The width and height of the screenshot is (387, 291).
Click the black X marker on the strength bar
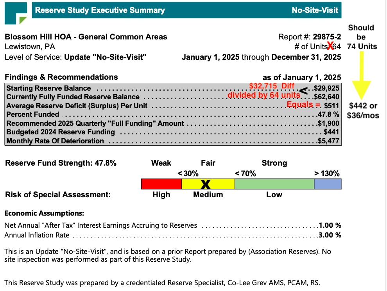point(205,184)
